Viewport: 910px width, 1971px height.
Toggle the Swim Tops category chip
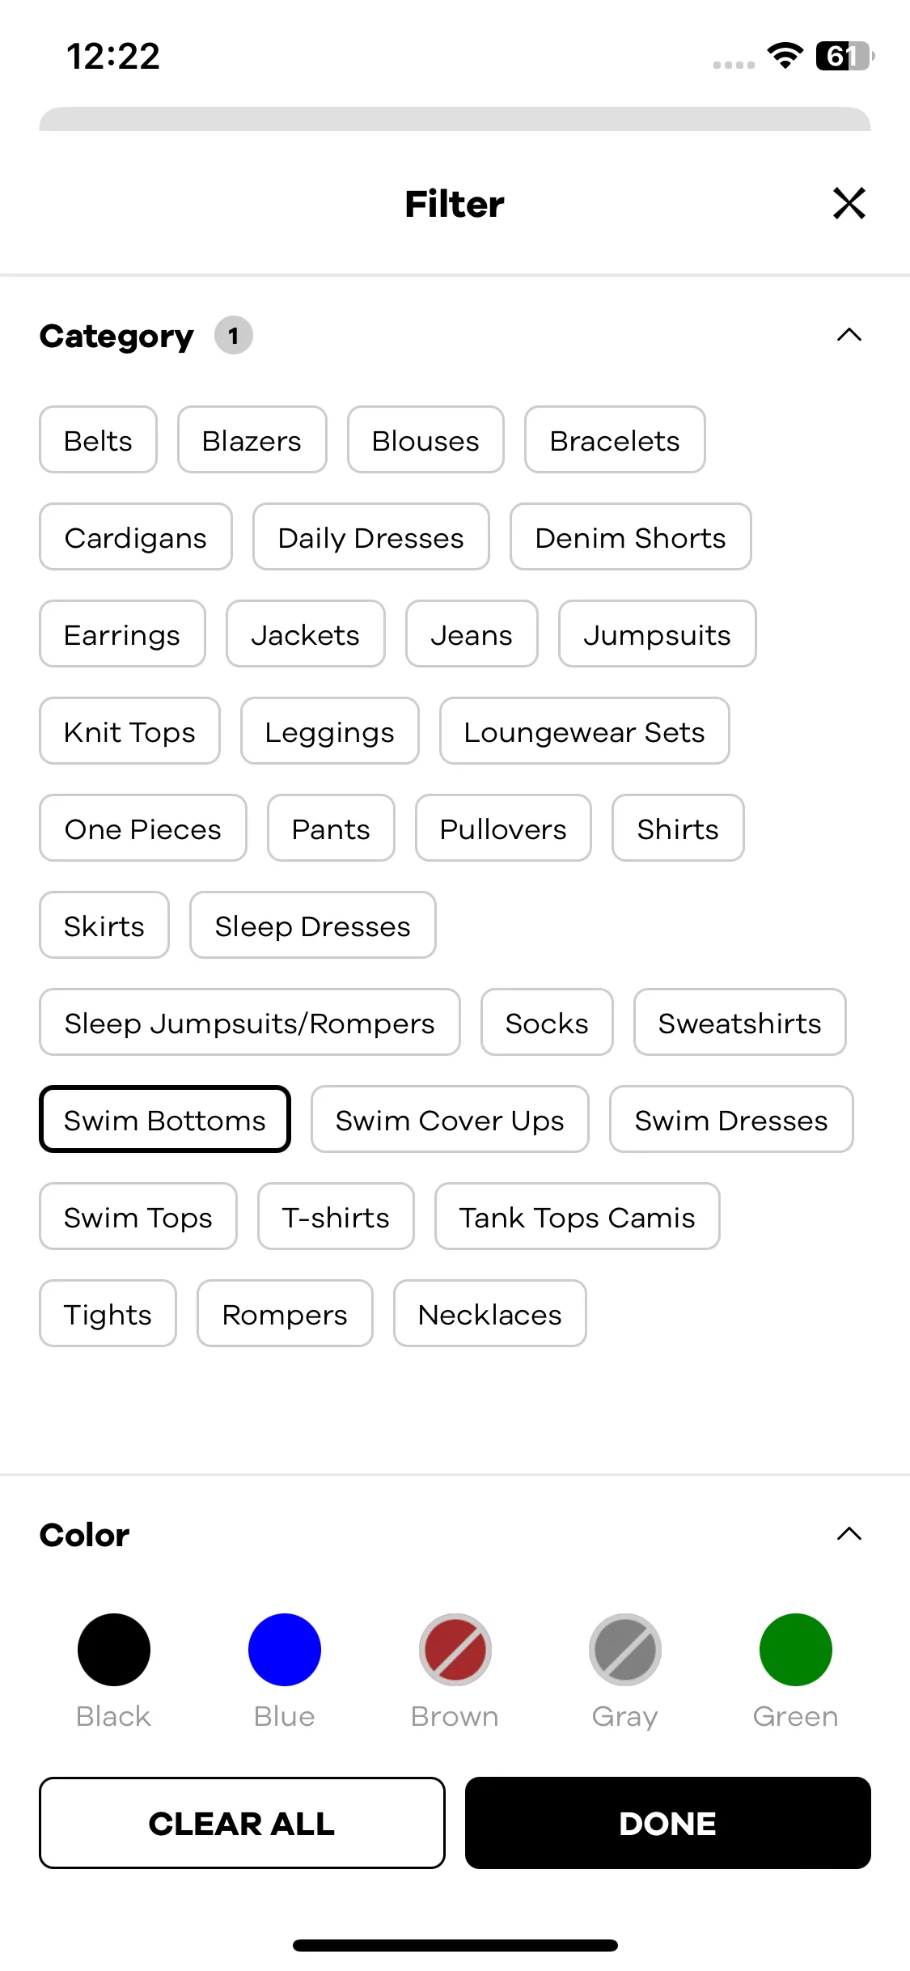[x=138, y=1216]
